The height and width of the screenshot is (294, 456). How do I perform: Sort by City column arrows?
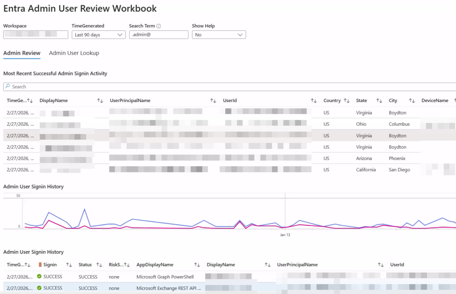coord(412,101)
